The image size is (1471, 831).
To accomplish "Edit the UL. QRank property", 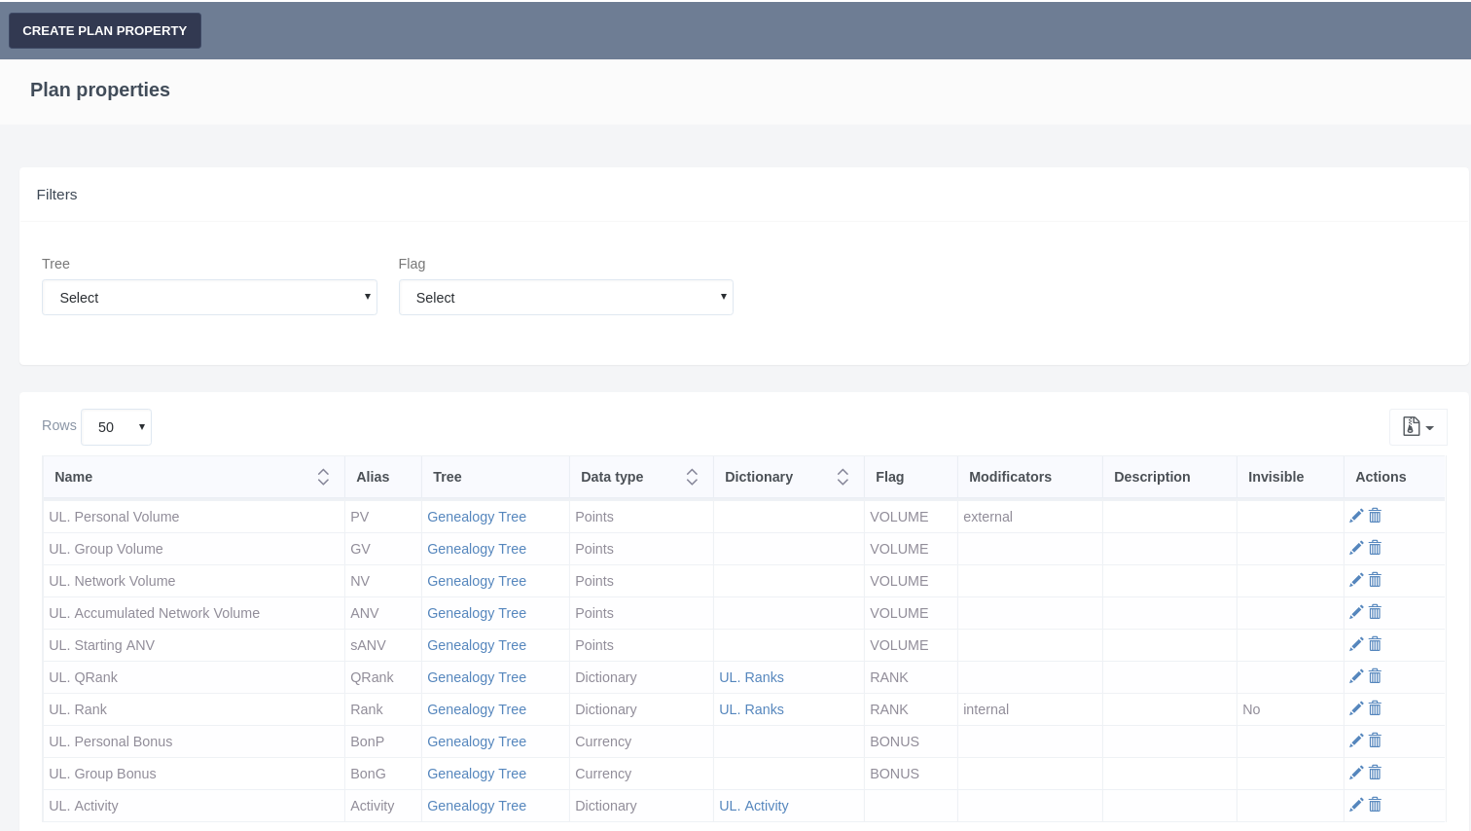I will pyautogui.click(x=1356, y=676).
